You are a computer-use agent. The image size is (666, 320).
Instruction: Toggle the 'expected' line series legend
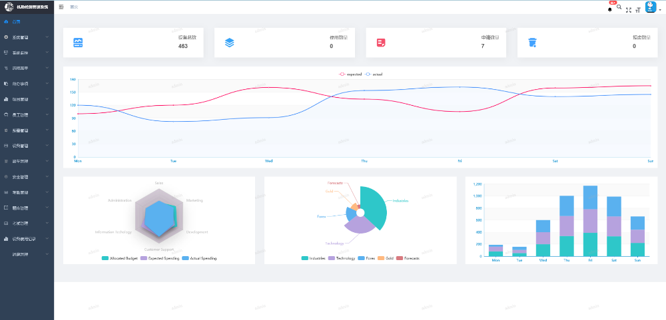pyautogui.click(x=350, y=74)
